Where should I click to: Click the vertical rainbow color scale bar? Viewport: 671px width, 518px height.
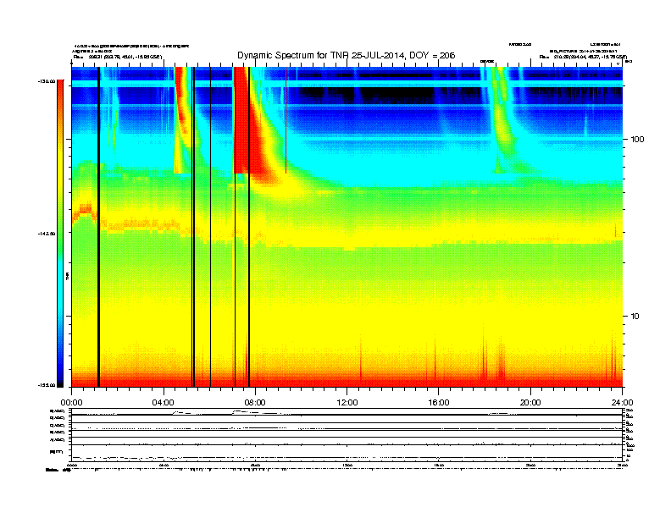coord(60,234)
